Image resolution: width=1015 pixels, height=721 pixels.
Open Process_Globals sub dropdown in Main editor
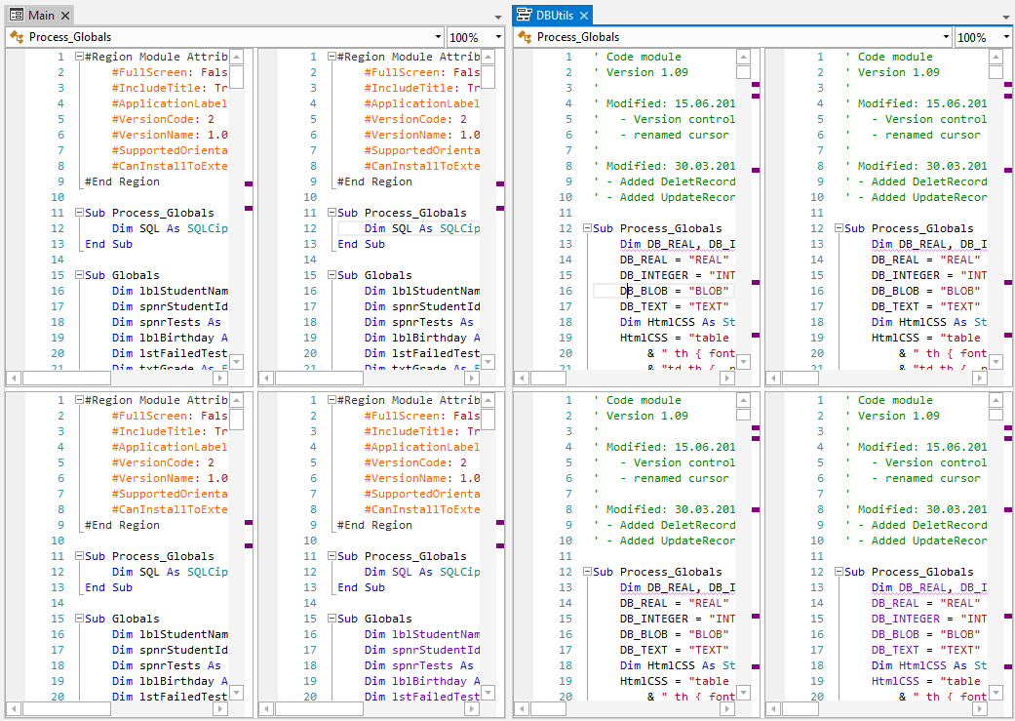tap(437, 37)
